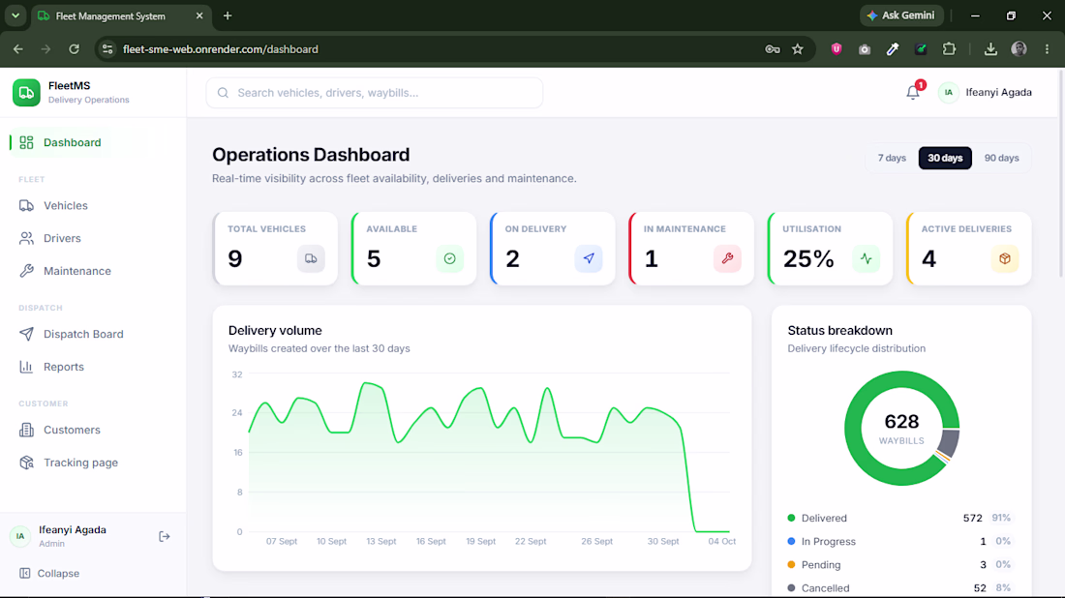
Task: Click the 628 waybills donut chart
Action: pos(901,429)
